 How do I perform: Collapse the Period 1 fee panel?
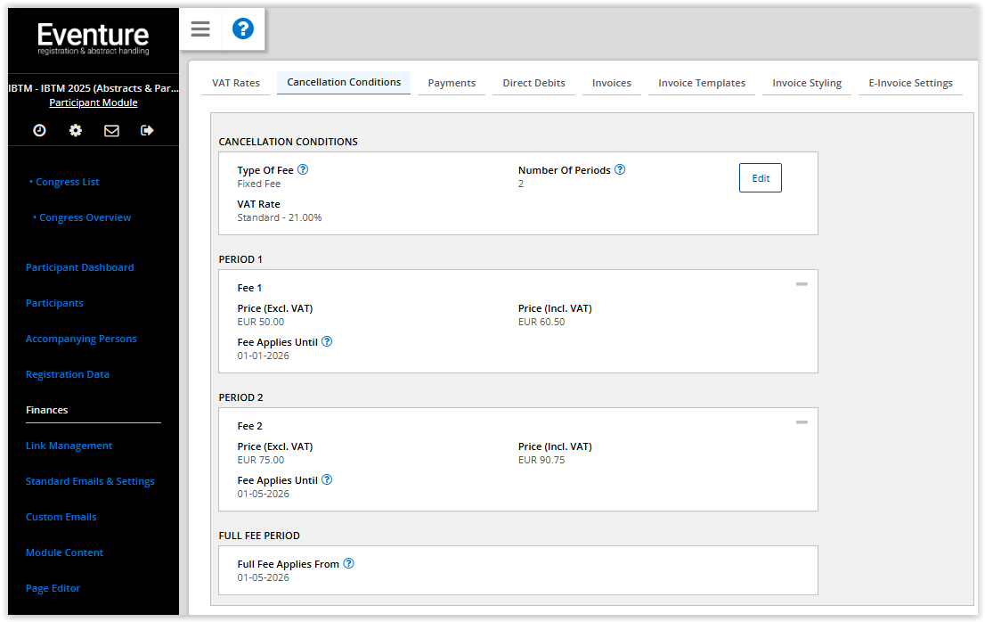(802, 284)
